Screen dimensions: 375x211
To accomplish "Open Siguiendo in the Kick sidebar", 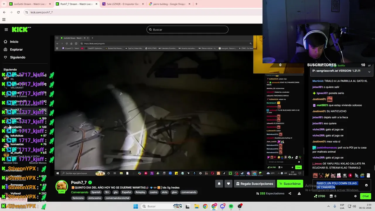I will point(18,57).
